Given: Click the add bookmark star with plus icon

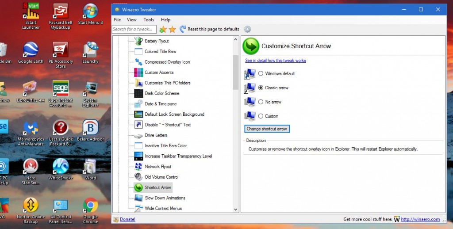Looking at the screenshot, I should [x=163, y=29].
